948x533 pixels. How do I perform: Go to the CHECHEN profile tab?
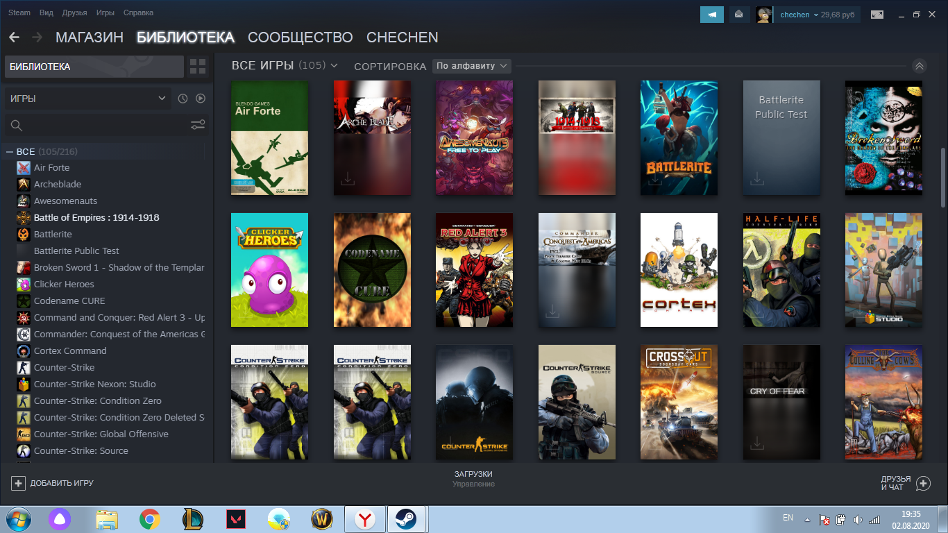click(x=403, y=37)
